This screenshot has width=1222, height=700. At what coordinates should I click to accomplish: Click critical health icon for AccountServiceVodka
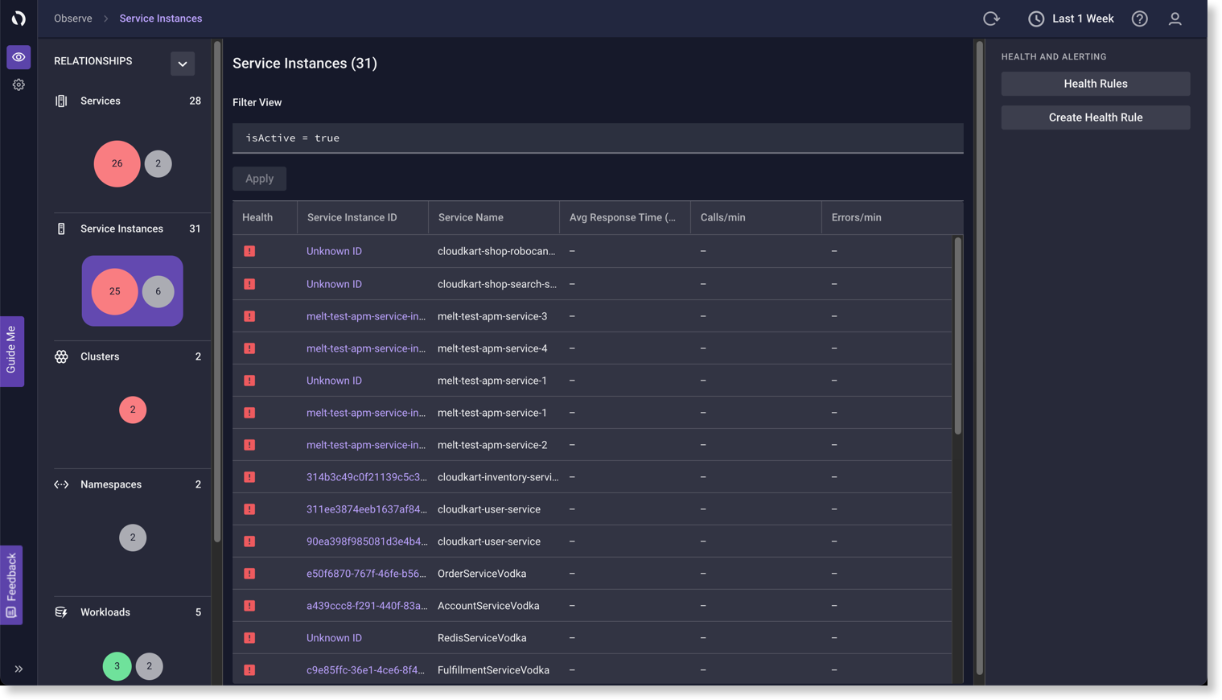(x=249, y=606)
